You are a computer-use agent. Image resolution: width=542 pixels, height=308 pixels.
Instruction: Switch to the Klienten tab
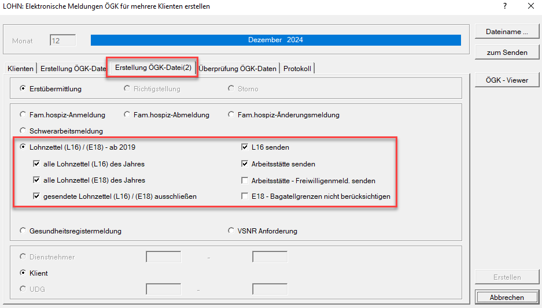20,69
